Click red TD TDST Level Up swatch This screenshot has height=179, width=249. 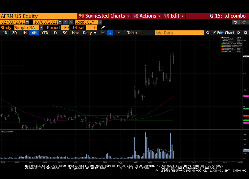click(x=222, y=48)
